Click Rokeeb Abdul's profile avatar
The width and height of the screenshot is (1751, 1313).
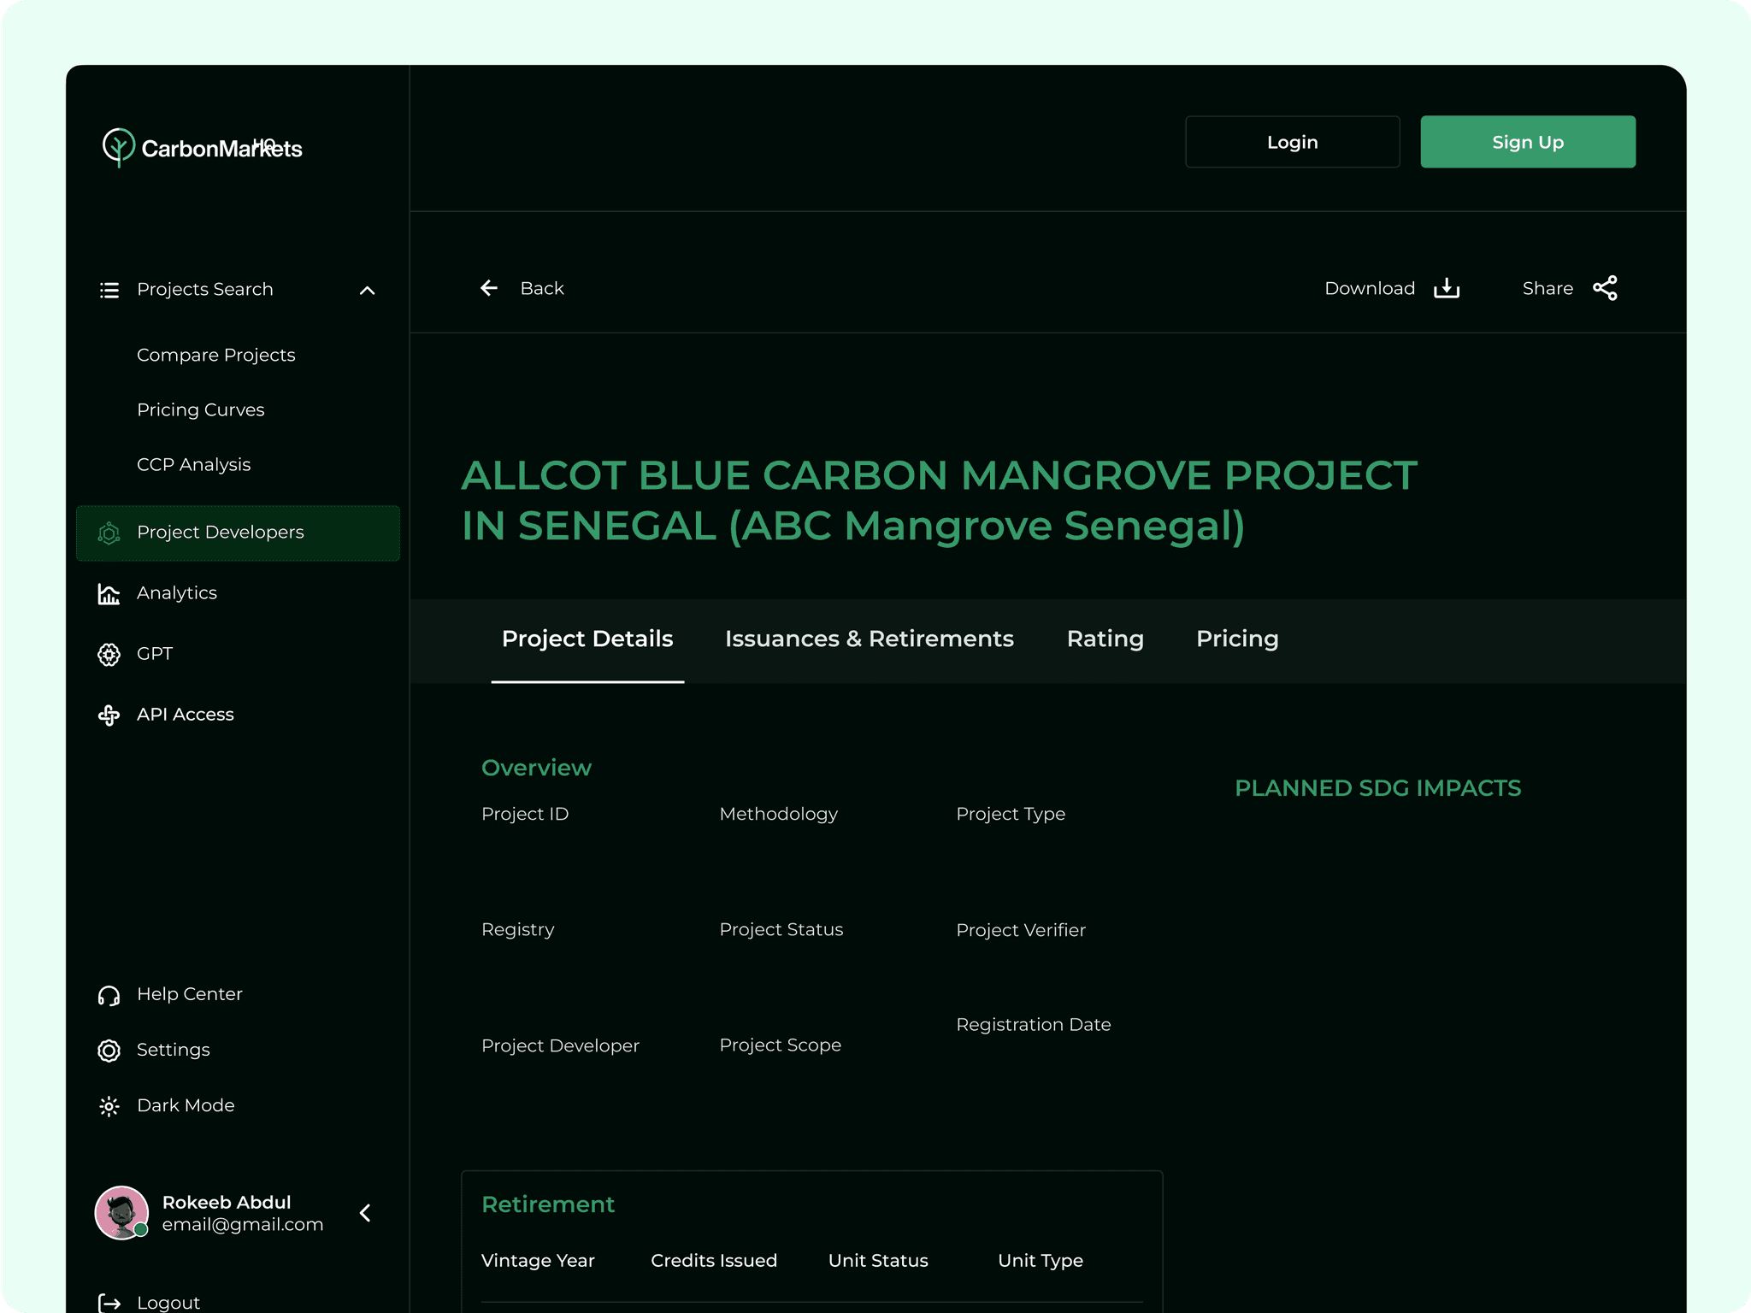tap(121, 1212)
